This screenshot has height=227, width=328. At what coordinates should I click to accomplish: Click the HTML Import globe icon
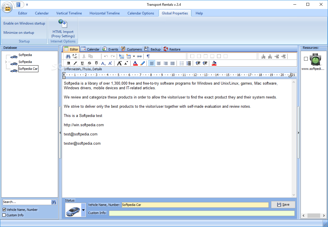coord(63,23)
